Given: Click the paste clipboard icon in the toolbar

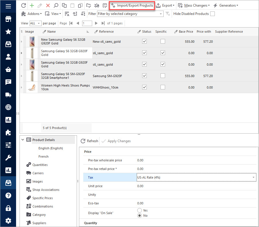Looking at the screenshot, I should tap(72, 5).
